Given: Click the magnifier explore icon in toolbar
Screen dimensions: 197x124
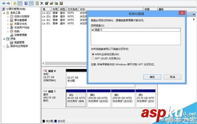Looking at the screenshot, I should (x=56, y=3).
